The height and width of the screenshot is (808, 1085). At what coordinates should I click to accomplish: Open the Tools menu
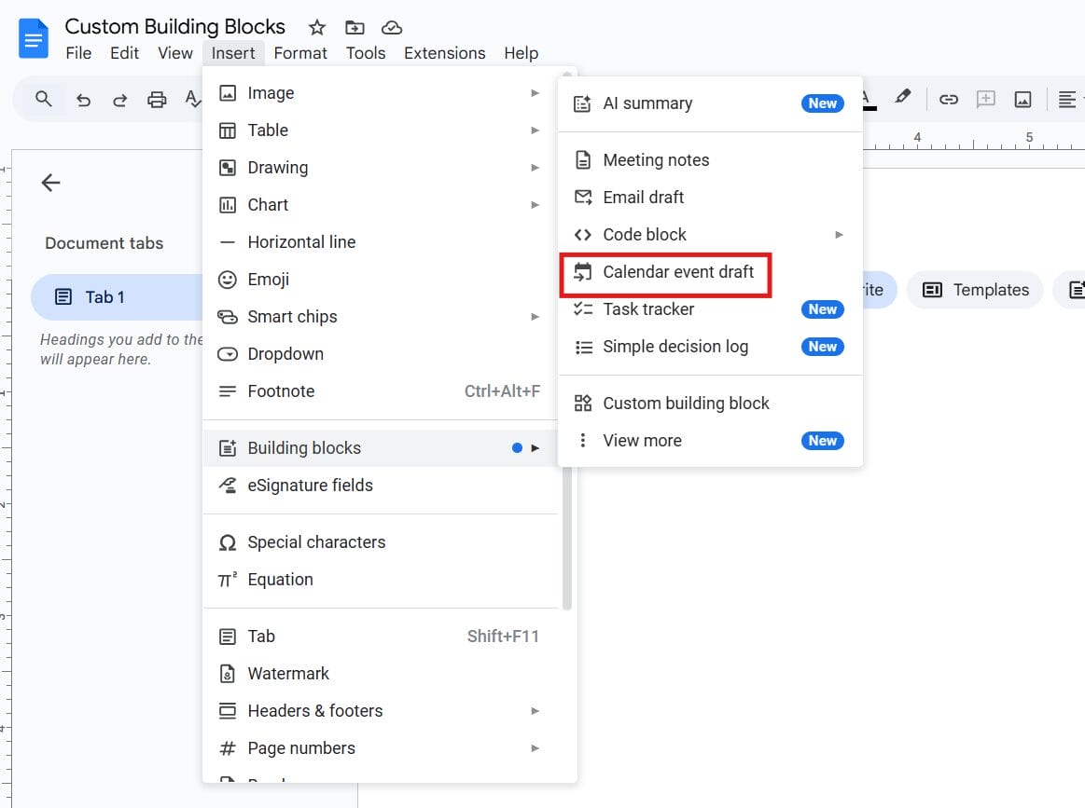click(x=366, y=53)
